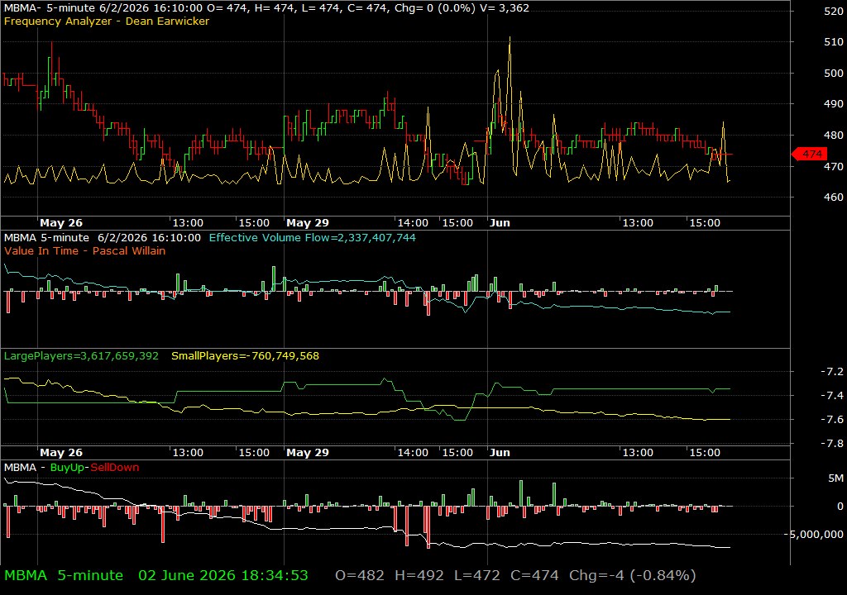
Task: Click the MBMA label in the BuyUp-SellDown panel
Action: pos(20,468)
